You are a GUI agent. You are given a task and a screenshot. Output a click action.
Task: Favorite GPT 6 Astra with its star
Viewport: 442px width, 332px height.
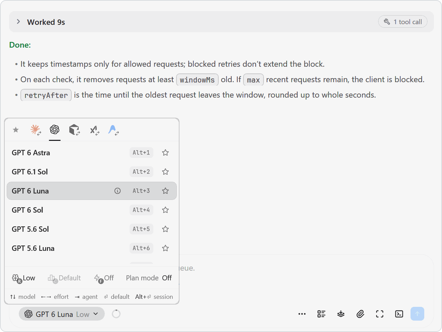pyautogui.click(x=165, y=153)
